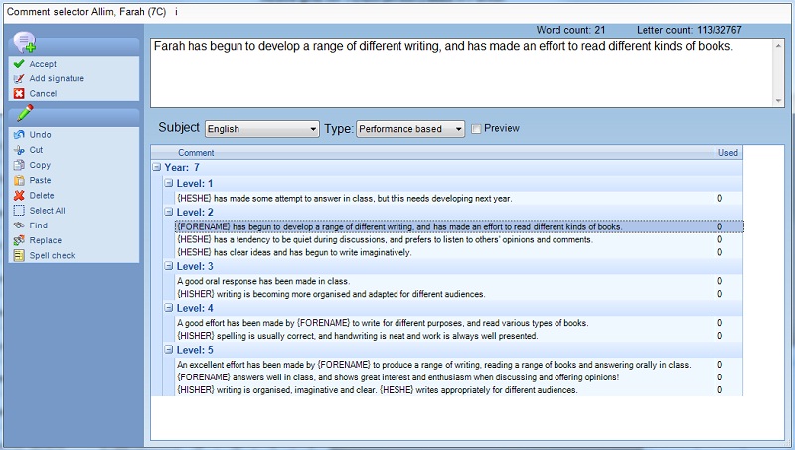Image resolution: width=795 pixels, height=450 pixels.
Task: Click the Comment column header
Action: click(x=433, y=153)
